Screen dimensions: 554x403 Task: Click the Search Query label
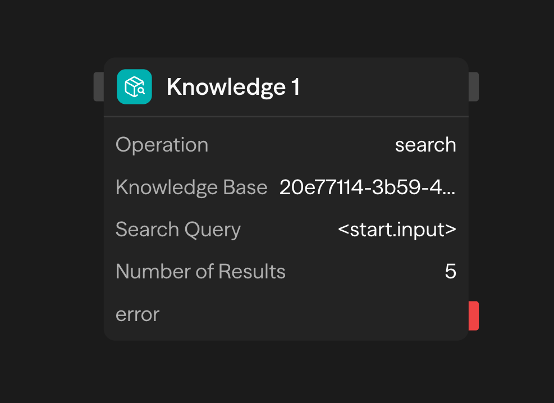coord(178,230)
